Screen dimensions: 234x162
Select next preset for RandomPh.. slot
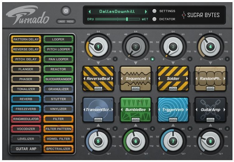pyautogui.click(x=224, y=78)
